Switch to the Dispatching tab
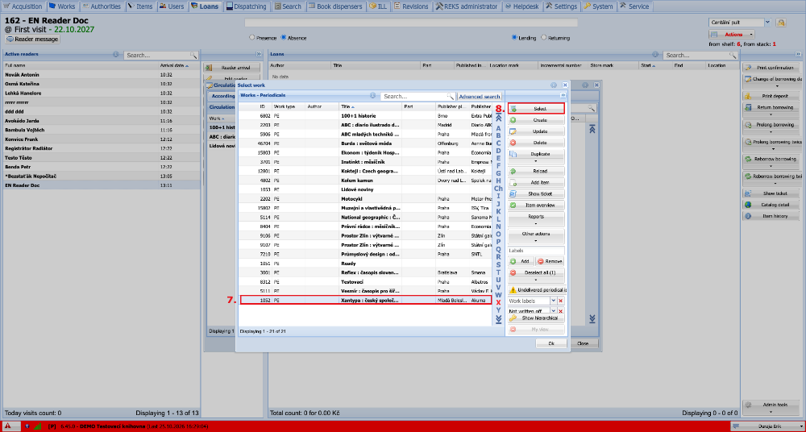 (247, 6)
